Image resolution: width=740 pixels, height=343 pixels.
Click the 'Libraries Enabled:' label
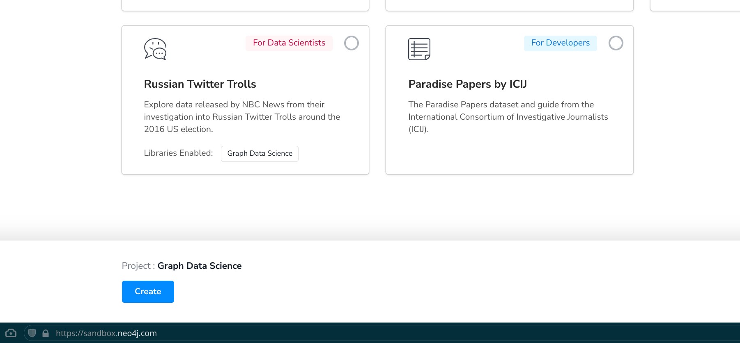coord(178,153)
